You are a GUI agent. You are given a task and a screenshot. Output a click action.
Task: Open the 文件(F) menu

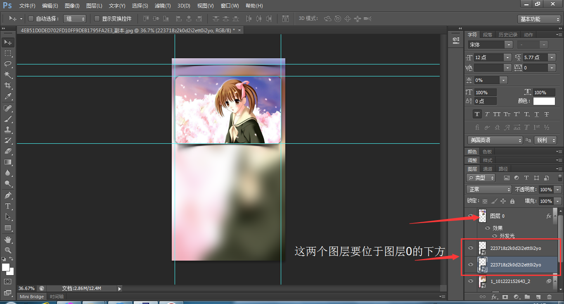pyautogui.click(x=28, y=6)
